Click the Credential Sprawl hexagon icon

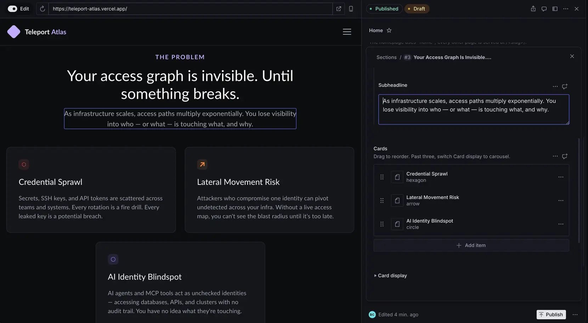click(24, 164)
